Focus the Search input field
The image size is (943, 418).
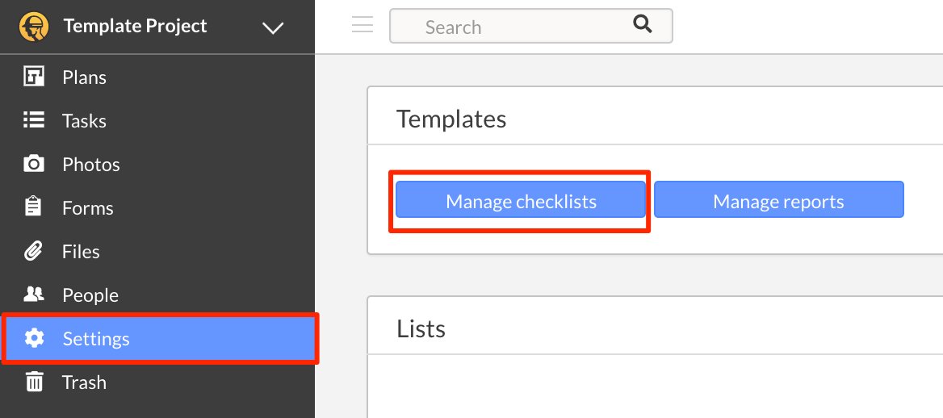click(531, 26)
